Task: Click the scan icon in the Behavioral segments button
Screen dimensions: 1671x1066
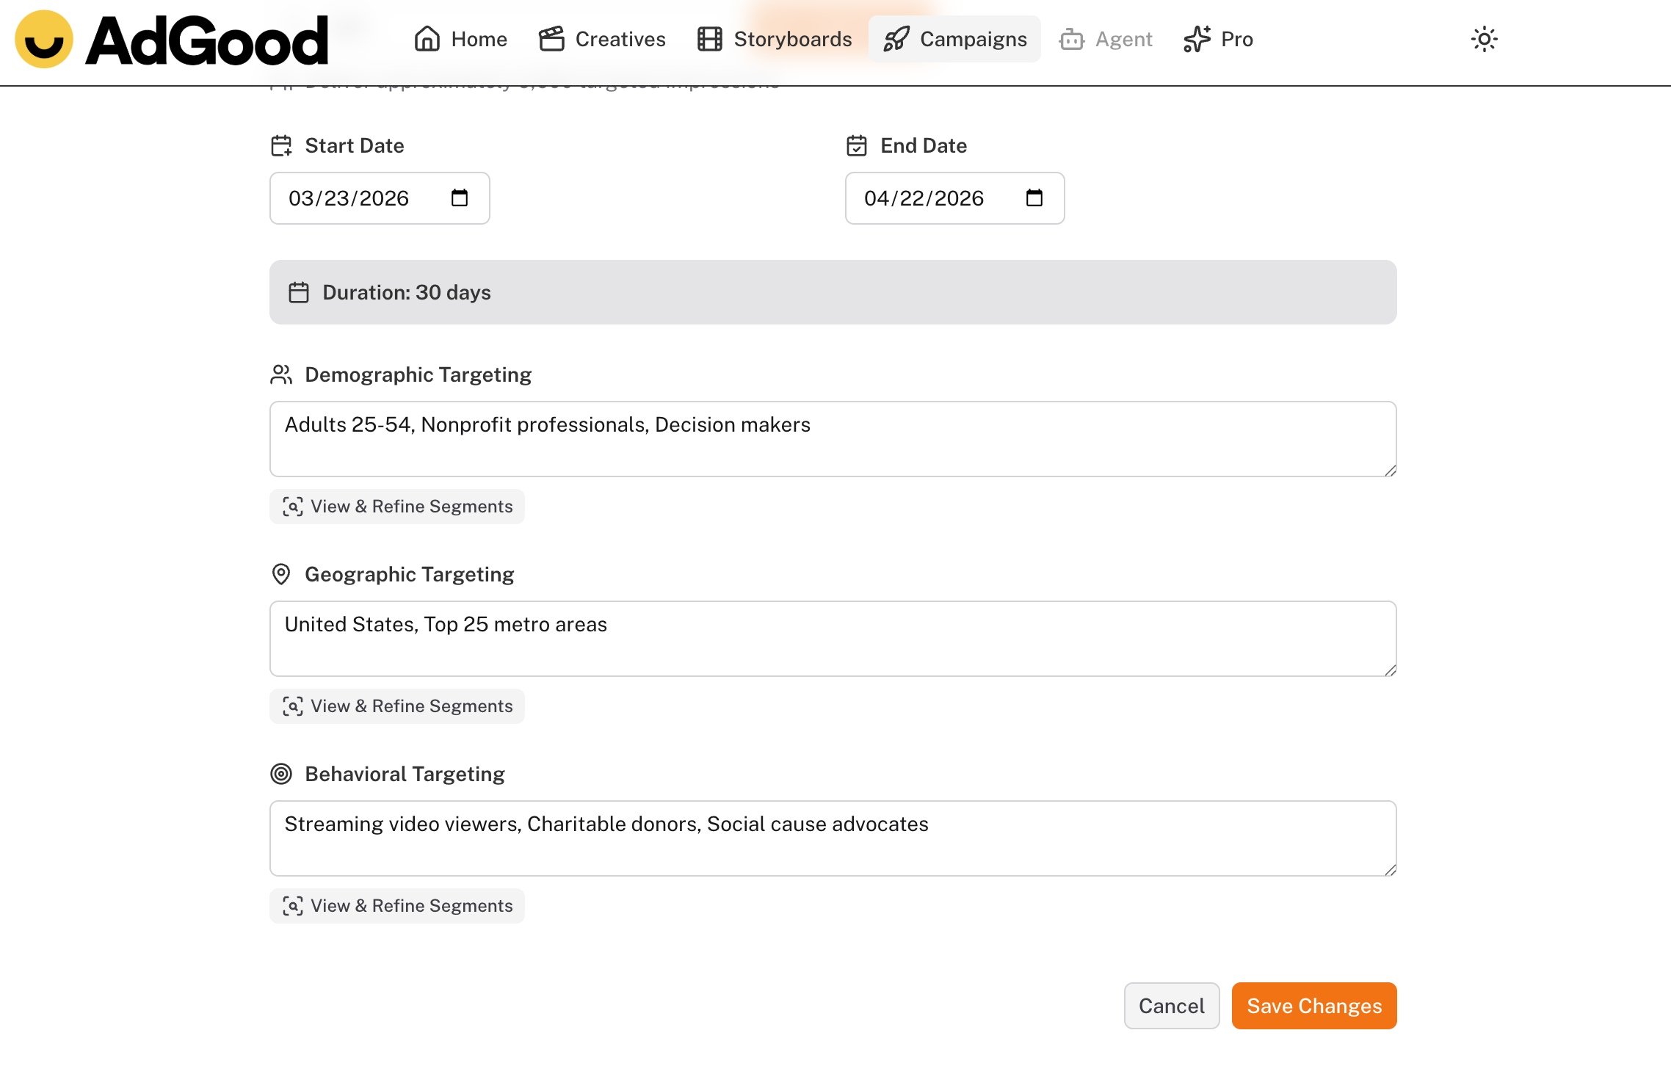Action: click(293, 906)
